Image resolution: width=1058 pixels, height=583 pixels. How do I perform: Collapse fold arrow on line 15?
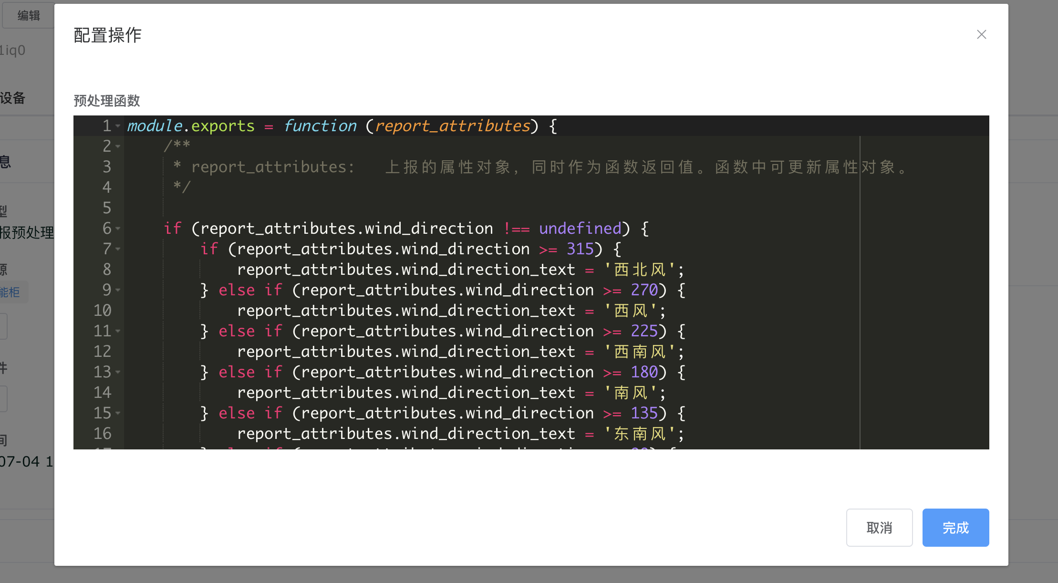click(x=118, y=413)
